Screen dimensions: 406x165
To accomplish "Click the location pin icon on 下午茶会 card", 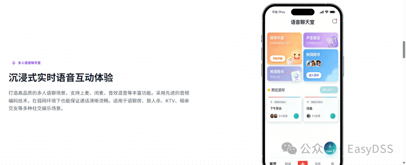I will 271,102.
